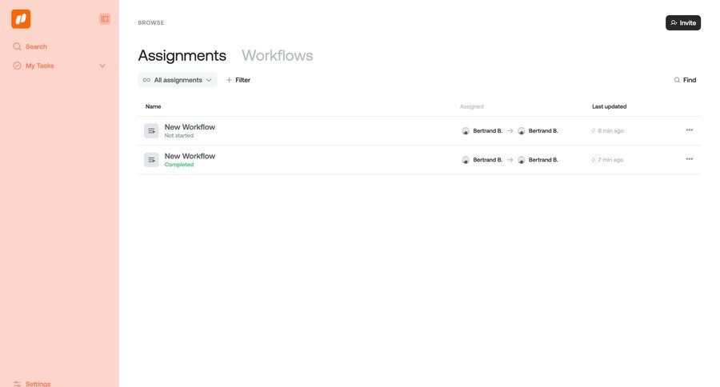Open Settings in the sidebar

(32, 383)
